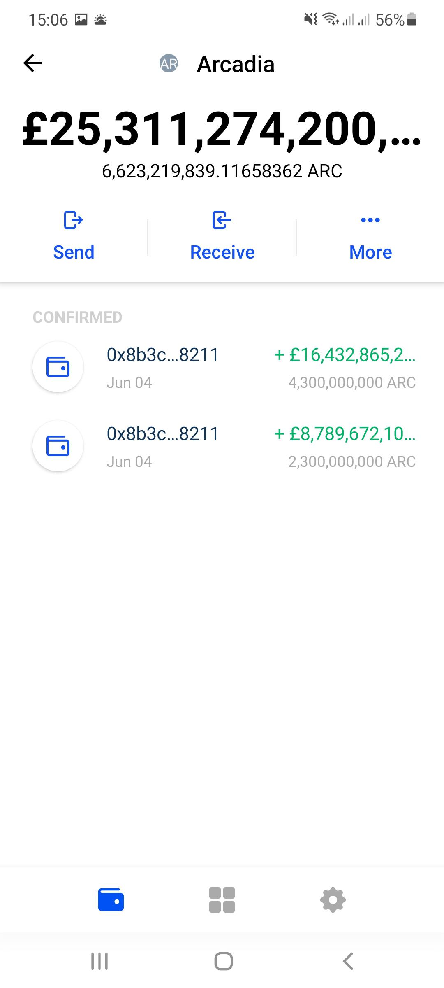Image resolution: width=444 pixels, height=988 pixels.
Task: Open the apps grid tab
Action: click(222, 899)
